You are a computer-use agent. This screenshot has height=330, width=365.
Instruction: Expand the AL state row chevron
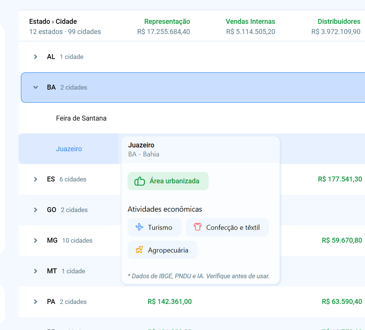(x=35, y=57)
